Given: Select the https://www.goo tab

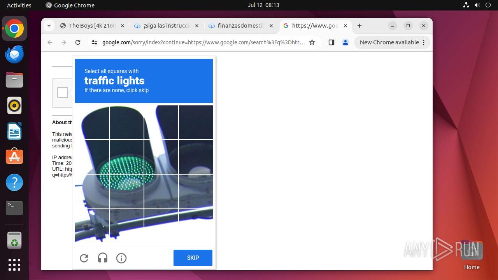Looking at the screenshot, I should [315, 26].
